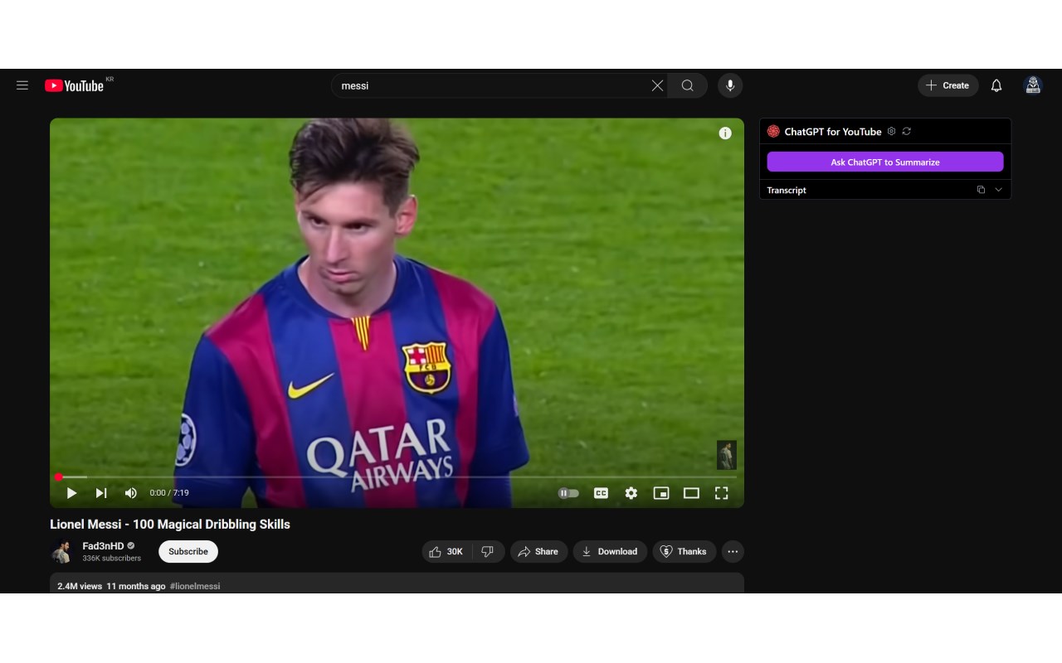This screenshot has width=1062, height=663.
Task: Enter full screen mode
Action: 722,493
